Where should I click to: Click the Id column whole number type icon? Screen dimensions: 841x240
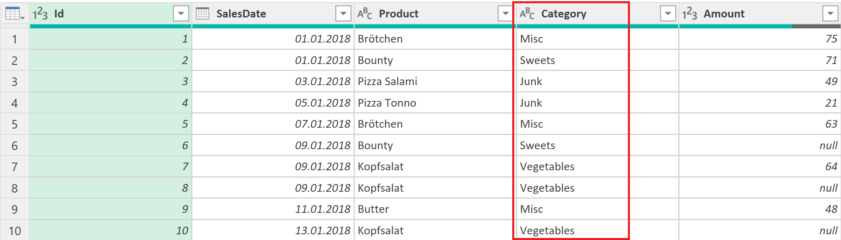pyautogui.click(x=40, y=14)
